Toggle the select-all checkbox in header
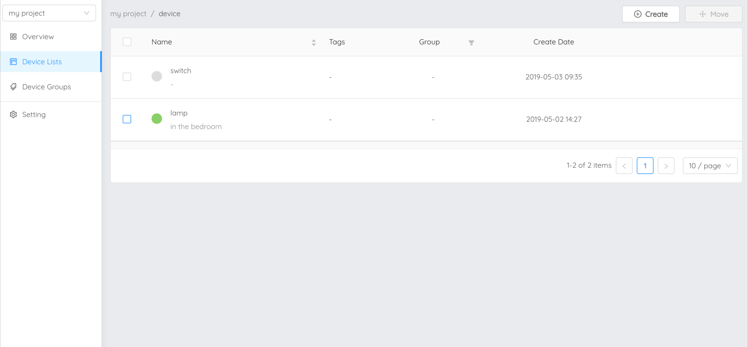The width and height of the screenshot is (748, 347). 127,42
